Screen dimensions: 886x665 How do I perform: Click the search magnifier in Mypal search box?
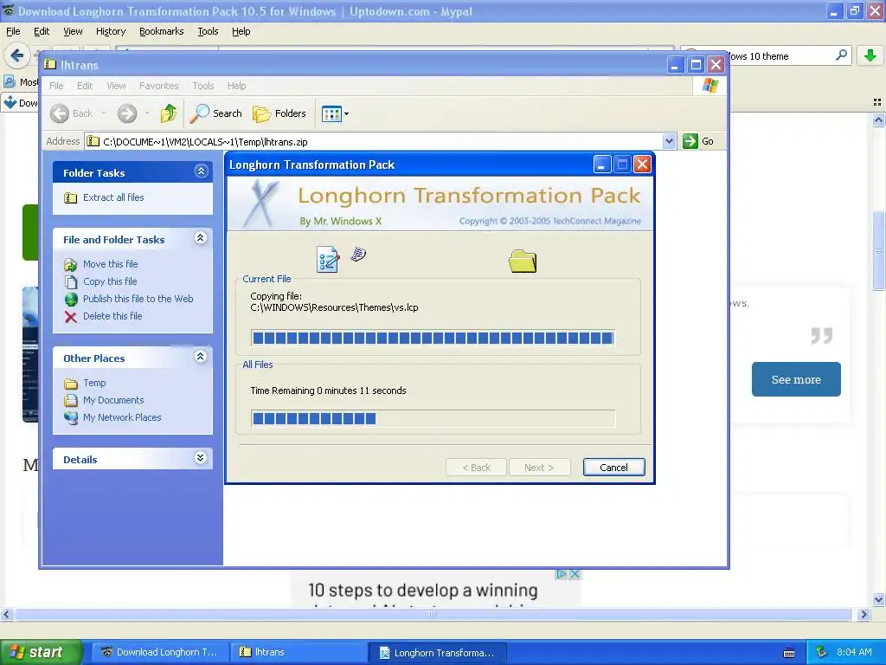(841, 55)
